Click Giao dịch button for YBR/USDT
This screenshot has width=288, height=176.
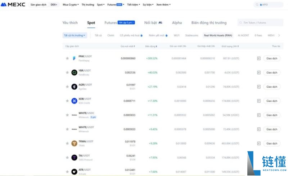point(272,72)
